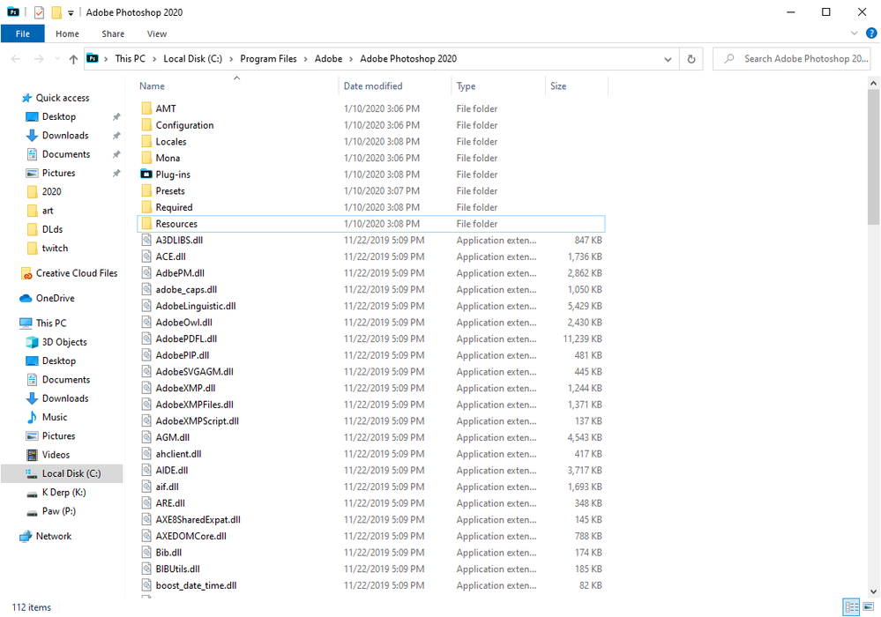
Task: Click pin icon next to Desktop
Action: (x=116, y=116)
